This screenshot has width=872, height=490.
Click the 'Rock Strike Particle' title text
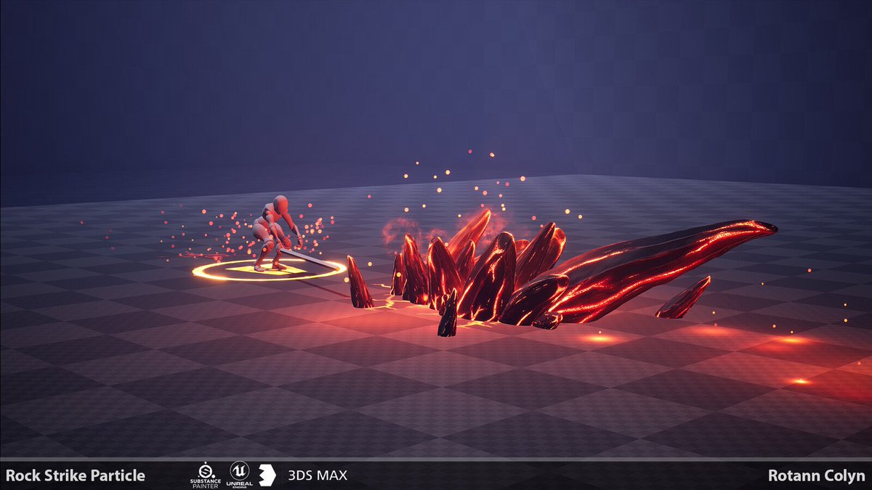[76, 476]
